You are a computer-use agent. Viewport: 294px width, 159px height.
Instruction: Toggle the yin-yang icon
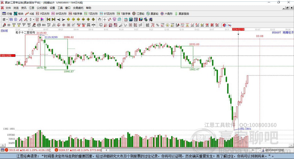tap(225, 25)
